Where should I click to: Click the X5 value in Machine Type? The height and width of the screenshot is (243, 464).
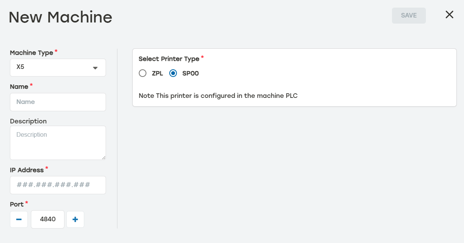click(x=21, y=67)
